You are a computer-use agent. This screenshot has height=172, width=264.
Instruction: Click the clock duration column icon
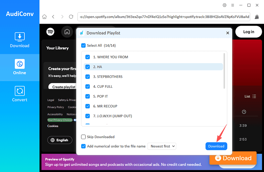244,112
